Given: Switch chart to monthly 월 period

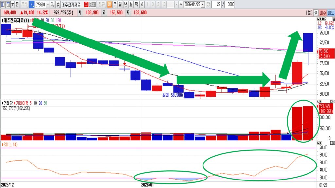Looking at the screenshot, I should [120, 5].
